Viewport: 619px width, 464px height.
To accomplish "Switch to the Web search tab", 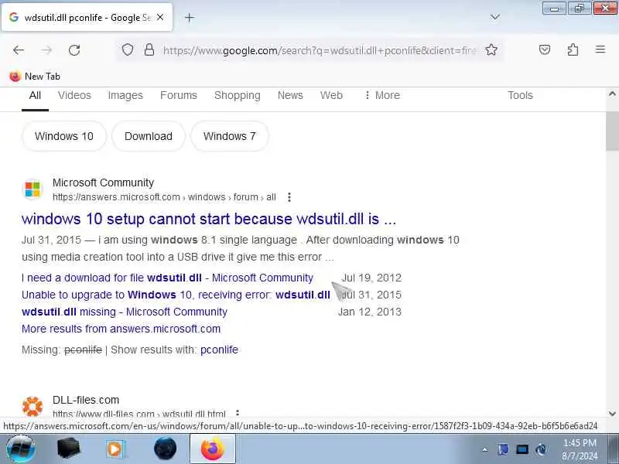I will [331, 95].
